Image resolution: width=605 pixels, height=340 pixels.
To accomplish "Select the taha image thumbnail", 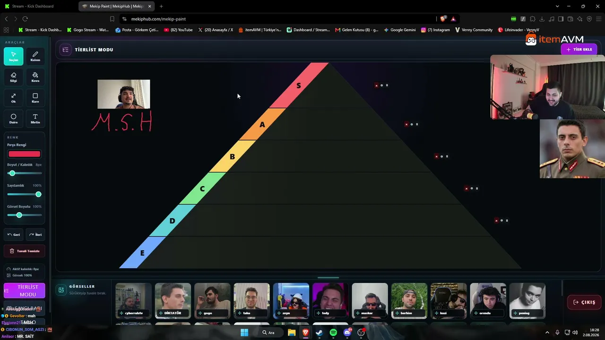I will pos(251,300).
